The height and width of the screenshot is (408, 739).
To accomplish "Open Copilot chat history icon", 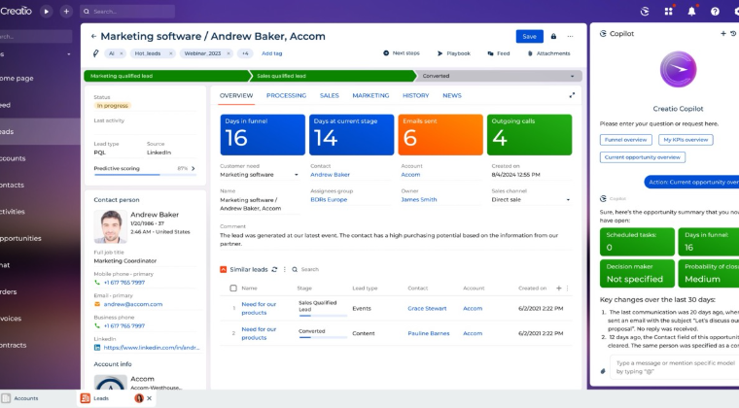I will (733, 33).
